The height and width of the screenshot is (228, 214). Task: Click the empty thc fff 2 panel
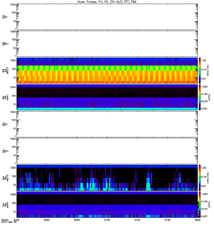(107, 151)
